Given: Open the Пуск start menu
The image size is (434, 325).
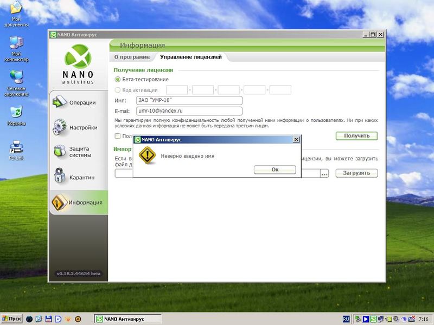Looking at the screenshot, I should pyautogui.click(x=12, y=319).
